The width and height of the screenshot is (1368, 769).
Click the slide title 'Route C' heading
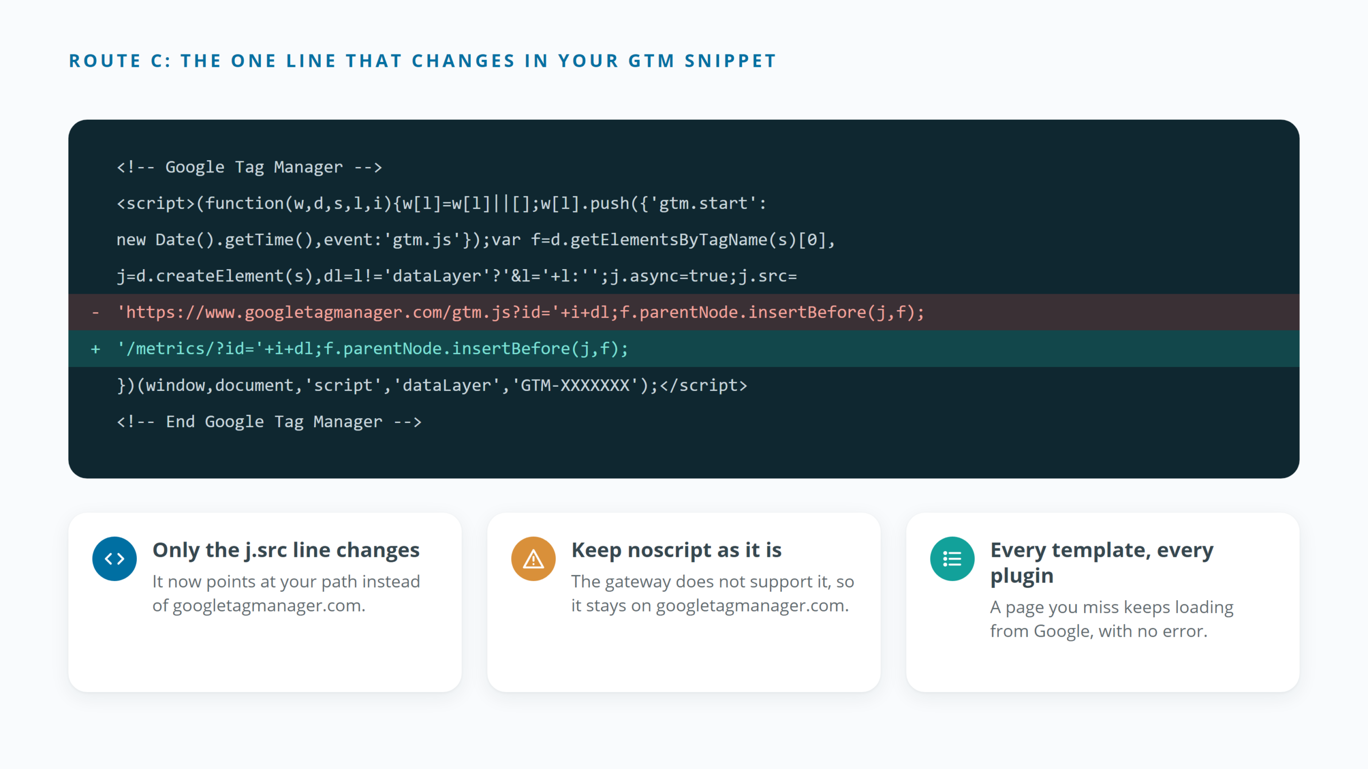click(x=422, y=61)
